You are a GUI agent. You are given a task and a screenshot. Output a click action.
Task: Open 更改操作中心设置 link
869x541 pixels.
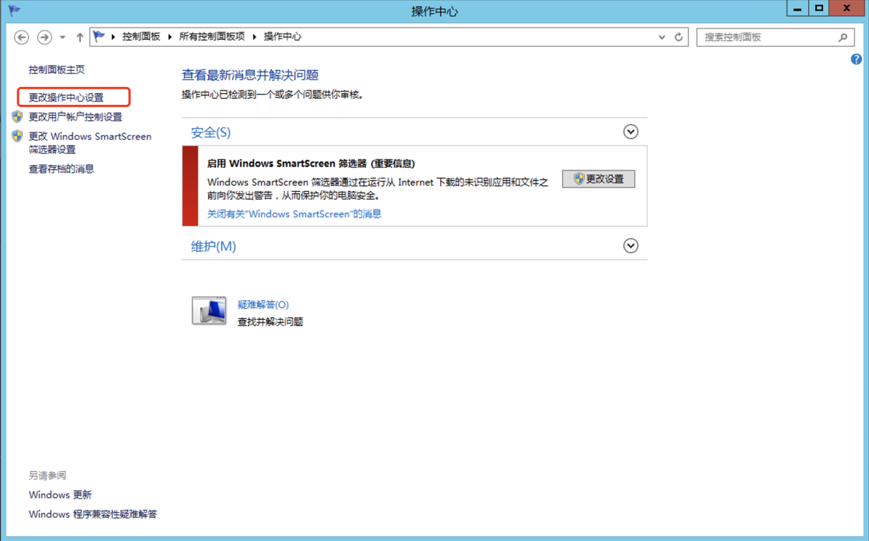pyautogui.click(x=66, y=97)
